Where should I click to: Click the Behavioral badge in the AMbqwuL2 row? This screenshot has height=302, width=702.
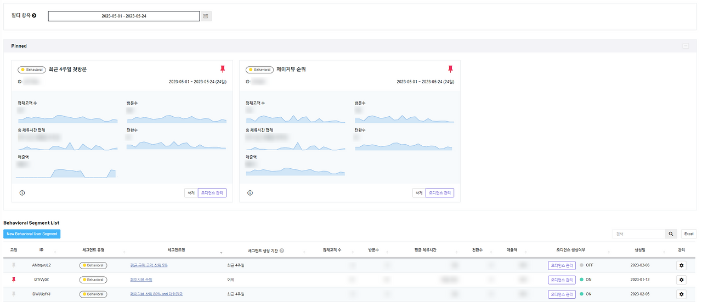pyautogui.click(x=93, y=265)
